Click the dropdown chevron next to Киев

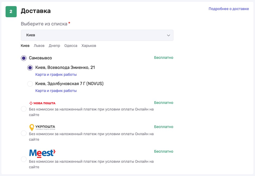click(168, 35)
